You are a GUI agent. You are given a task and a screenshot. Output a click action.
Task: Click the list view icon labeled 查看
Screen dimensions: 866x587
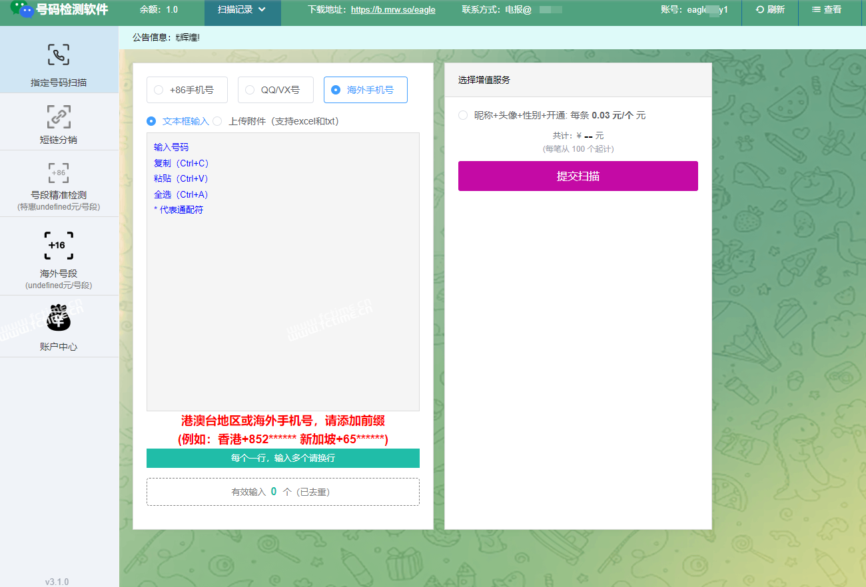point(815,10)
